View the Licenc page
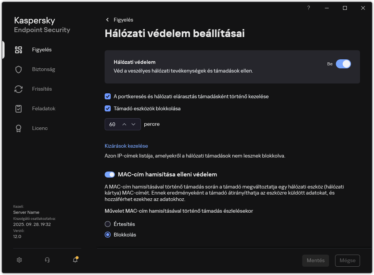This screenshot has width=374, height=275. tap(40, 128)
